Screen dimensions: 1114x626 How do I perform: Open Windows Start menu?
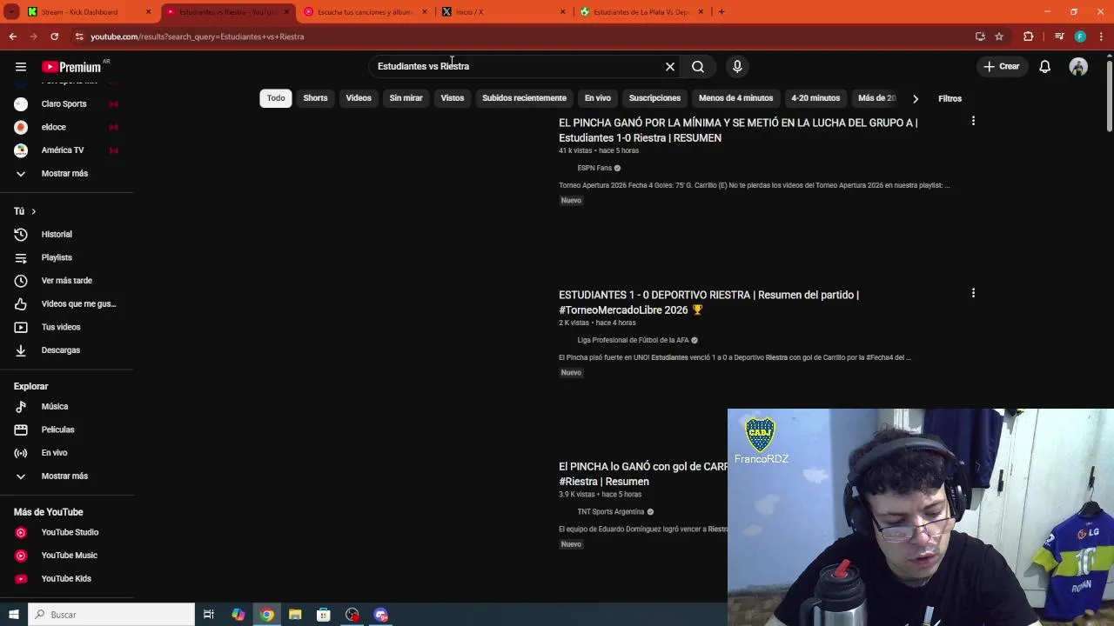coord(14,615)
